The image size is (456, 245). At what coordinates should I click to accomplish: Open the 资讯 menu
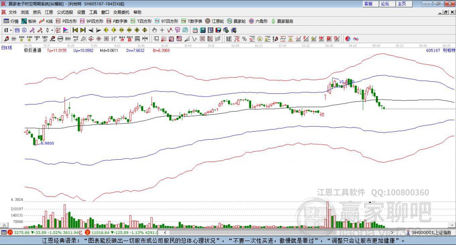point(37,12)
